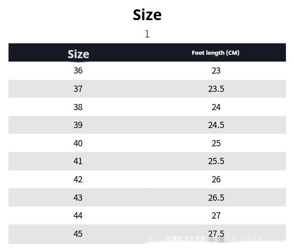Viewport: 294px width, 252px height.
Task: Select the size 40 cell
Action: [78, 143]
